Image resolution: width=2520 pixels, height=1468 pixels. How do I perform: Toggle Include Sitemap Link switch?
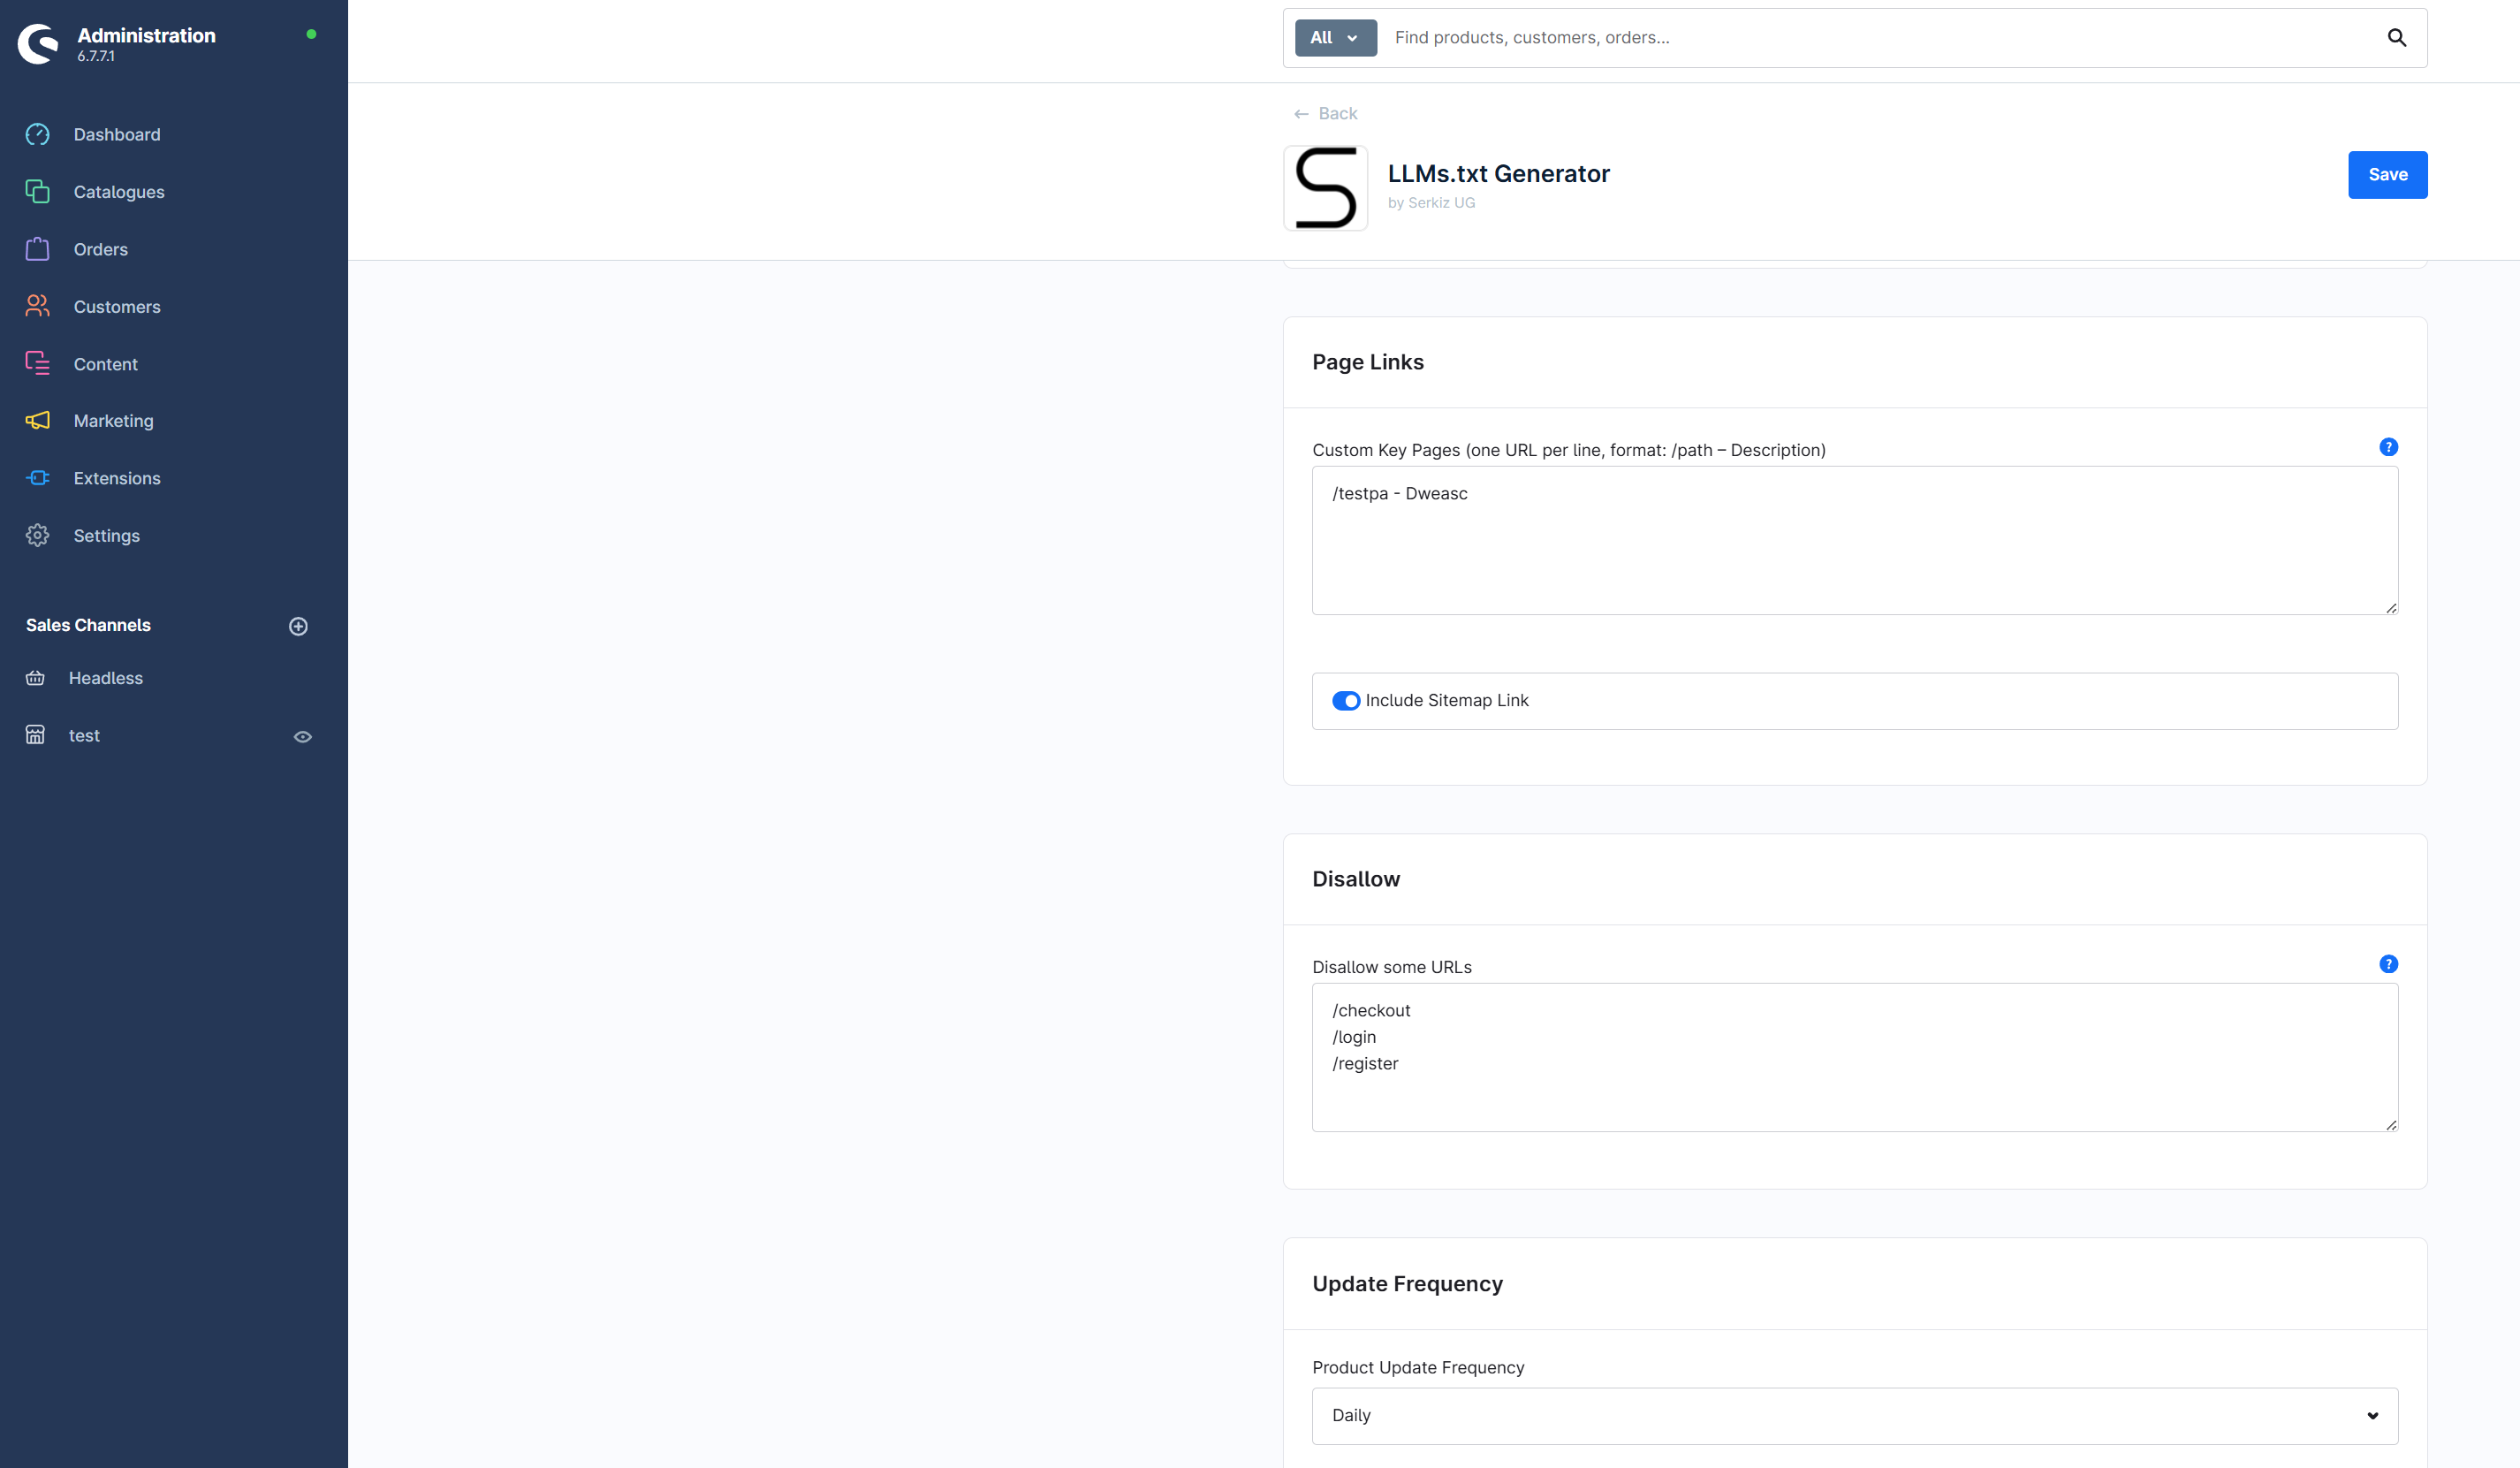tap(1345, 701)
